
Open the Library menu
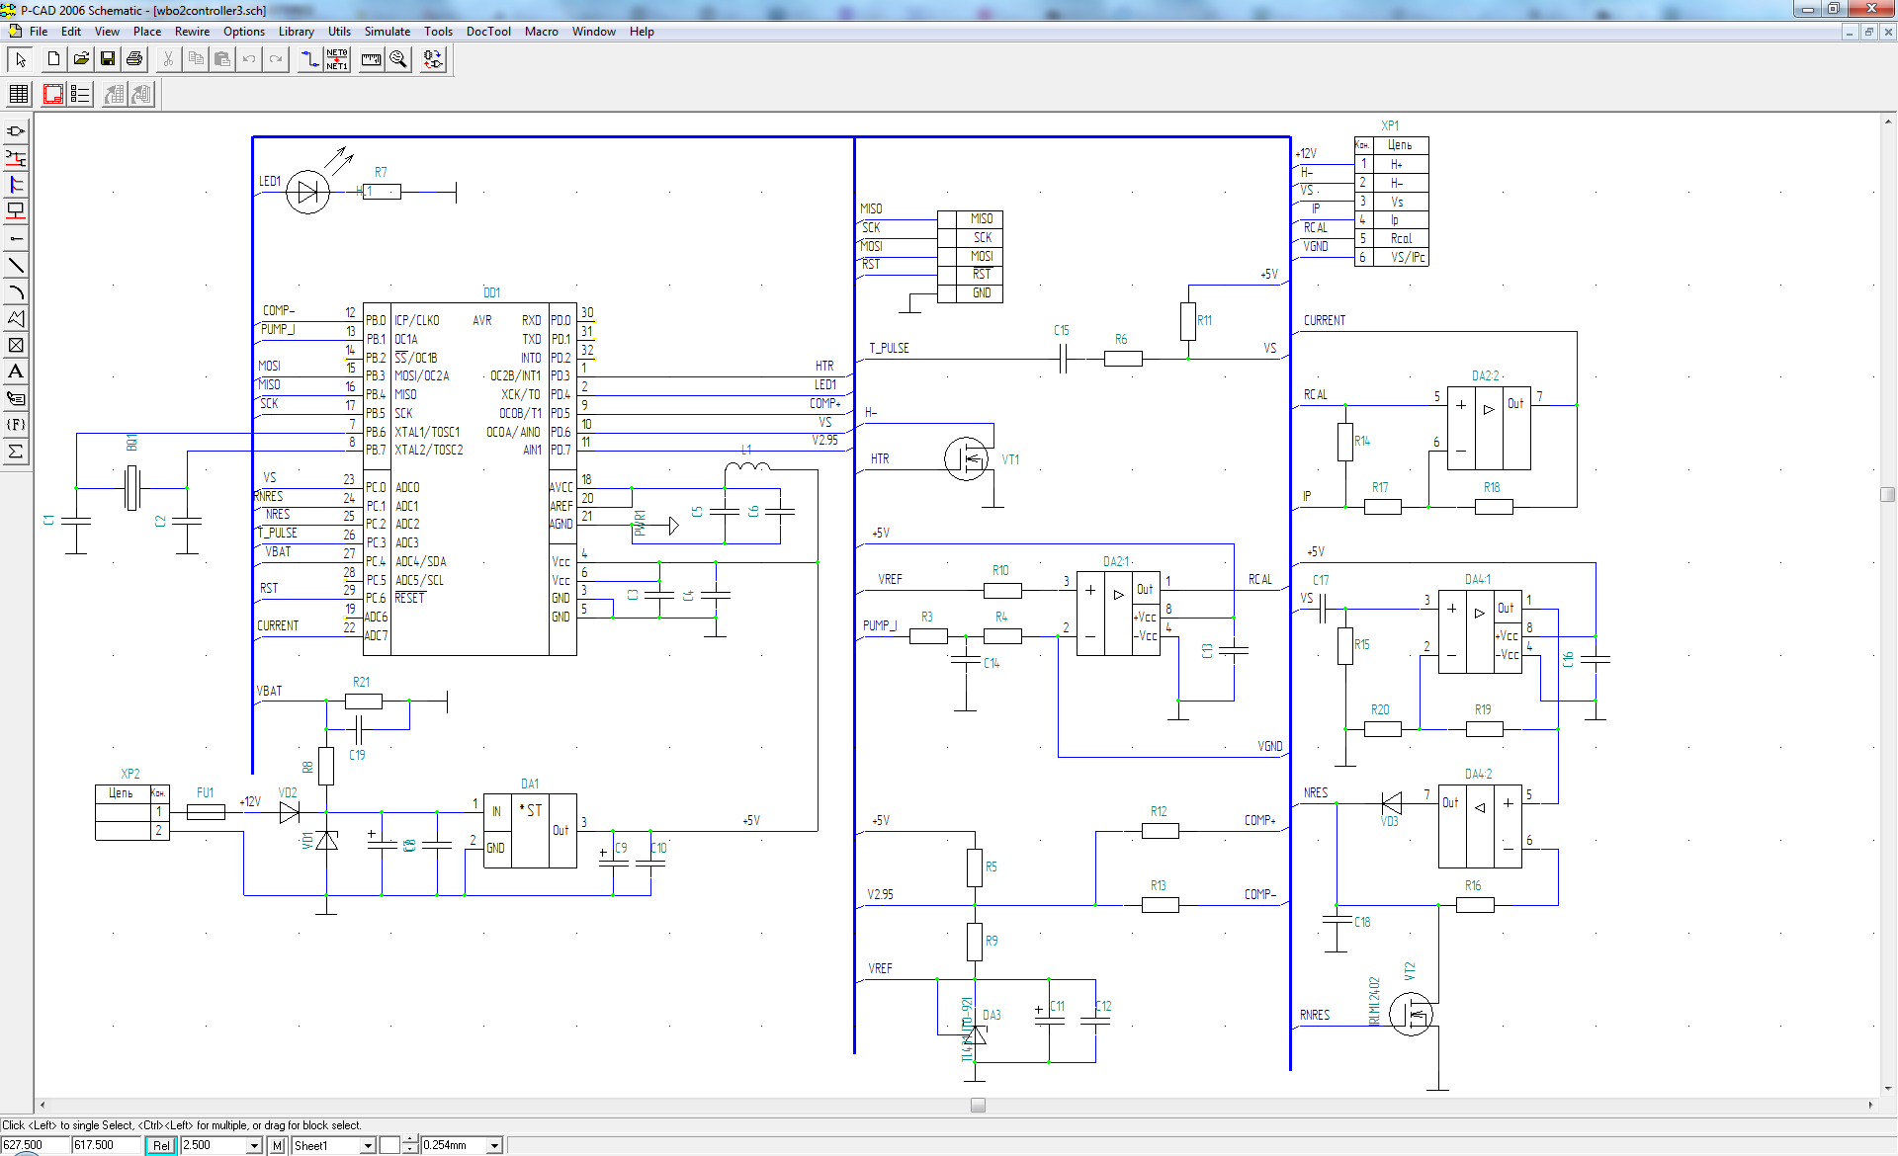[296, 32]
